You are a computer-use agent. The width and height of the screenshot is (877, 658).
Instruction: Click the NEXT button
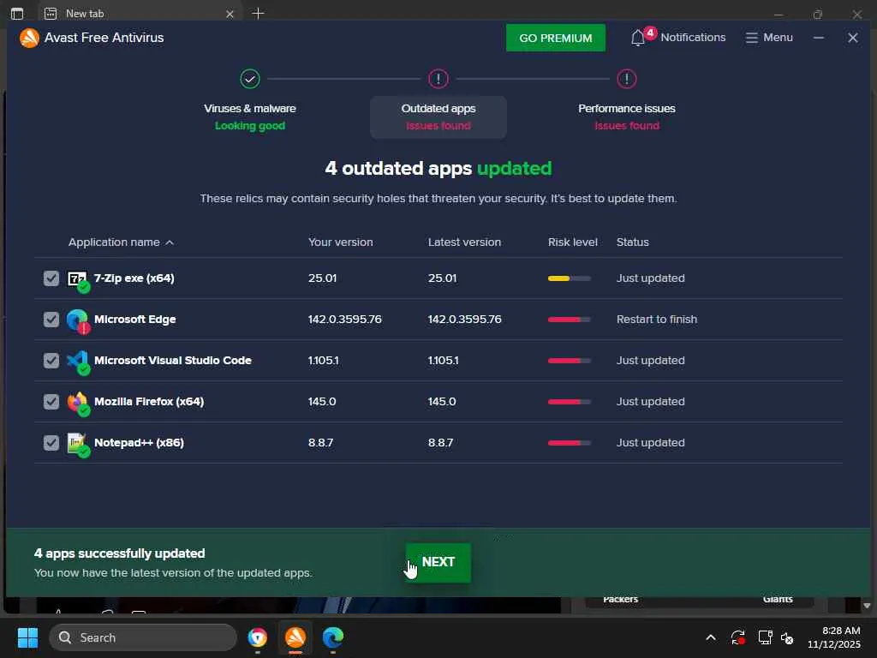pyautogui.click(x=438, y=562)
